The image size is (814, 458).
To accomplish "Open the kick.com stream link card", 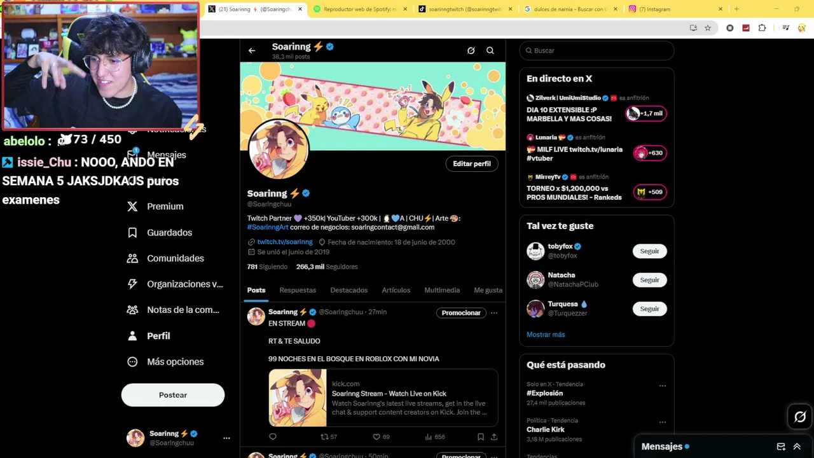I will click(383, 398).
